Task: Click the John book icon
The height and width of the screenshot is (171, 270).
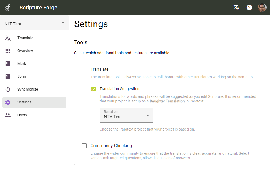Action: click(x=8, y=76)
